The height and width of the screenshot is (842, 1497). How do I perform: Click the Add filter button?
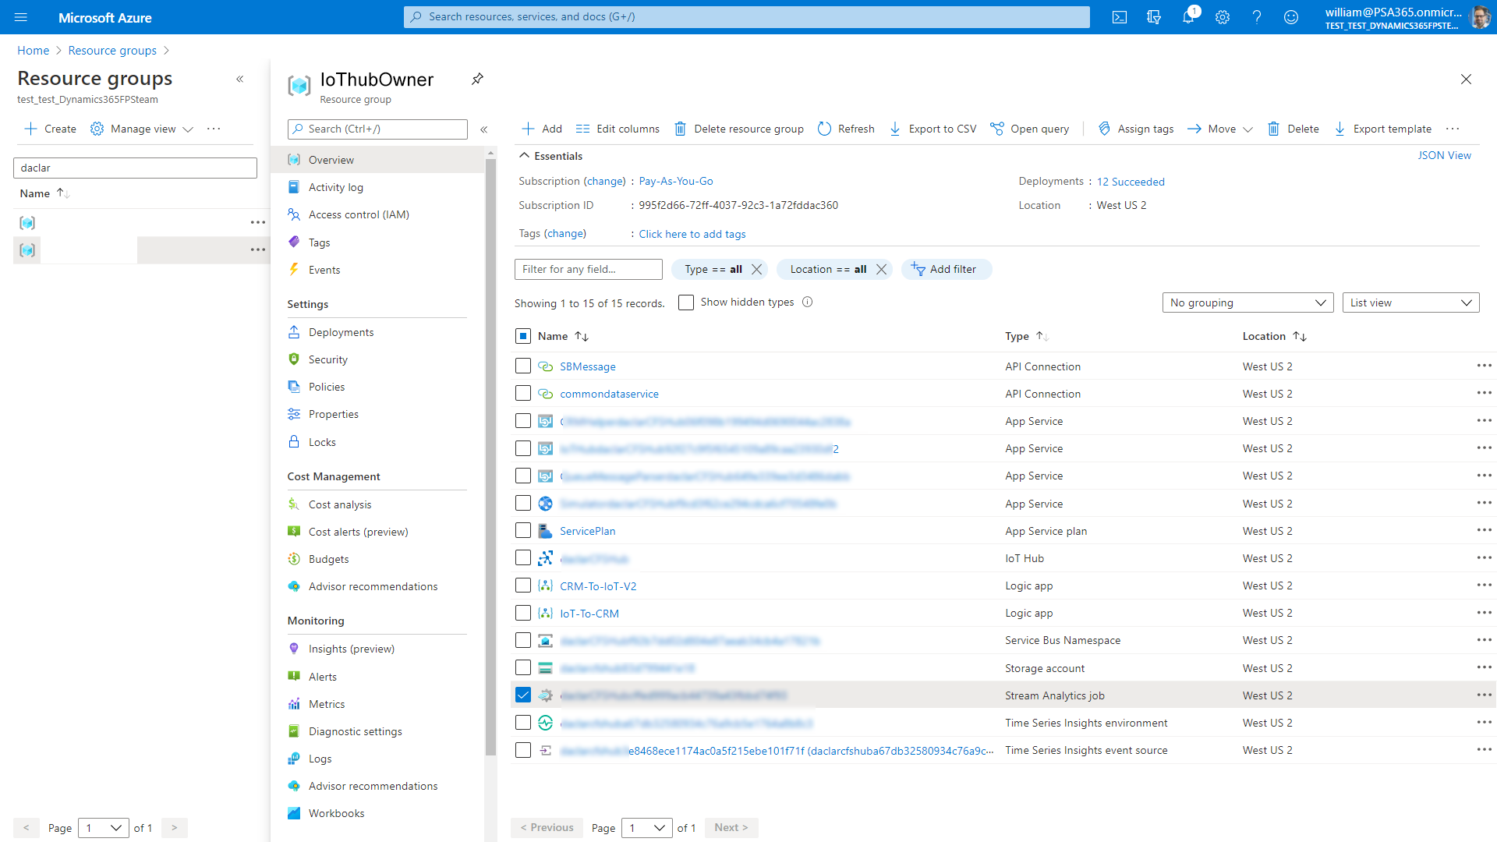pos(944,268)
